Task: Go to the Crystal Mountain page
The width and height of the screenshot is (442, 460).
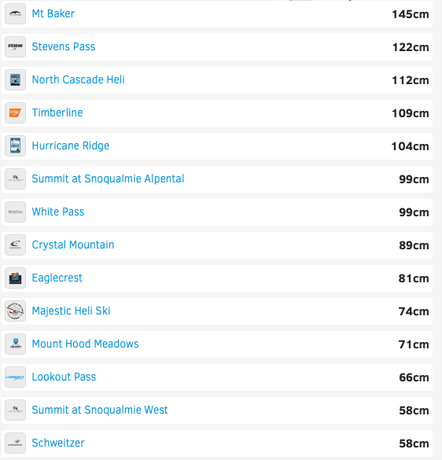Action: pyautogui.click(x=73, y=245)
